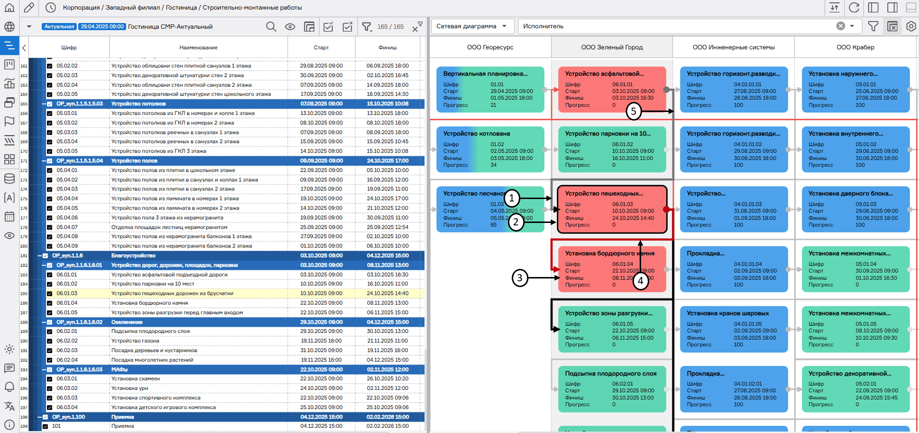Open the database icon in left sidebar

pos(9,178)
